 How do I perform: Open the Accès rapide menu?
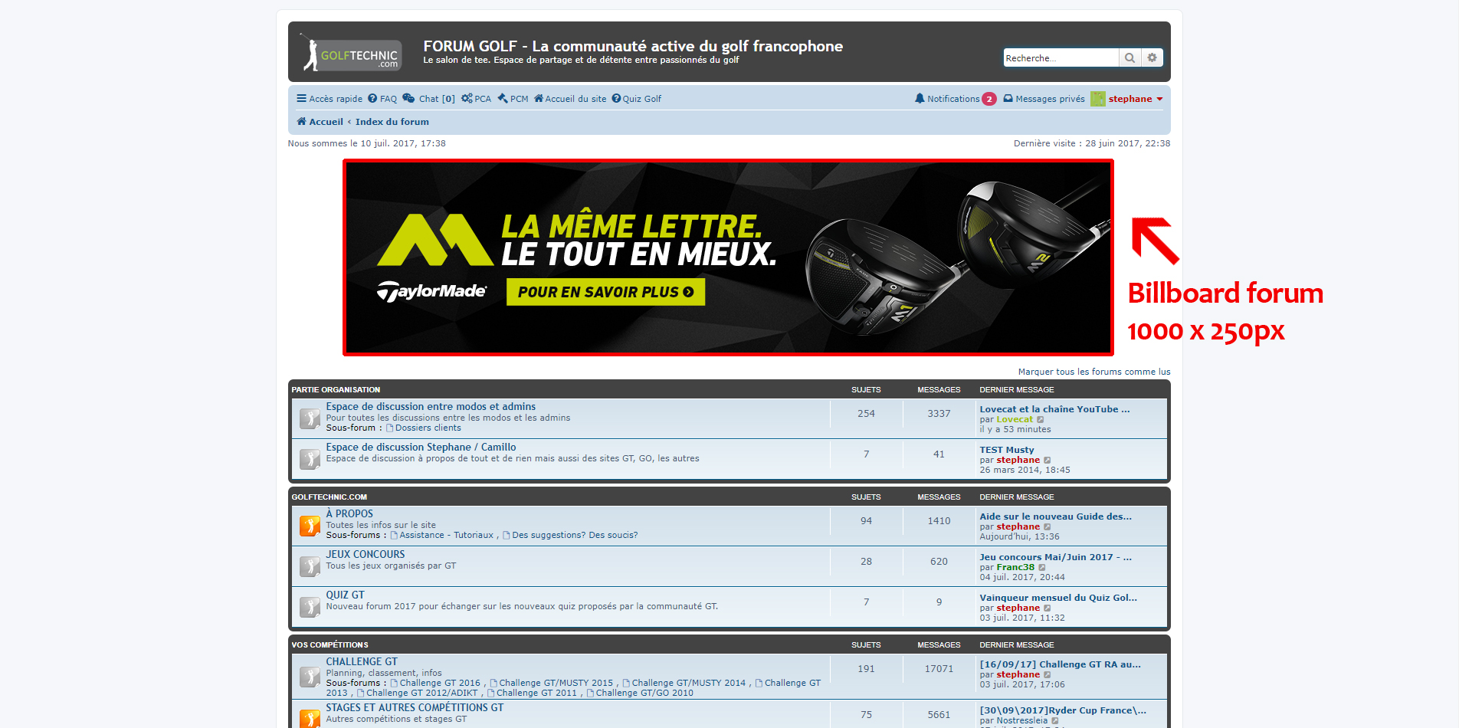[330, 99]
